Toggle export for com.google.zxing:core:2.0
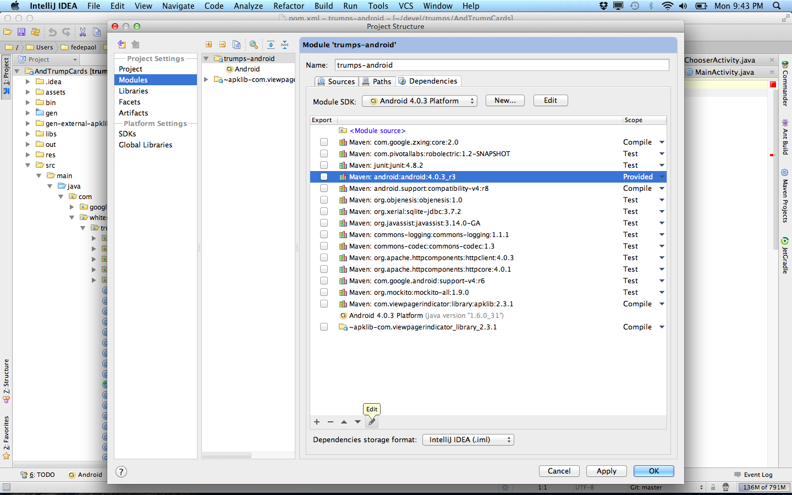 coord(324,142)
